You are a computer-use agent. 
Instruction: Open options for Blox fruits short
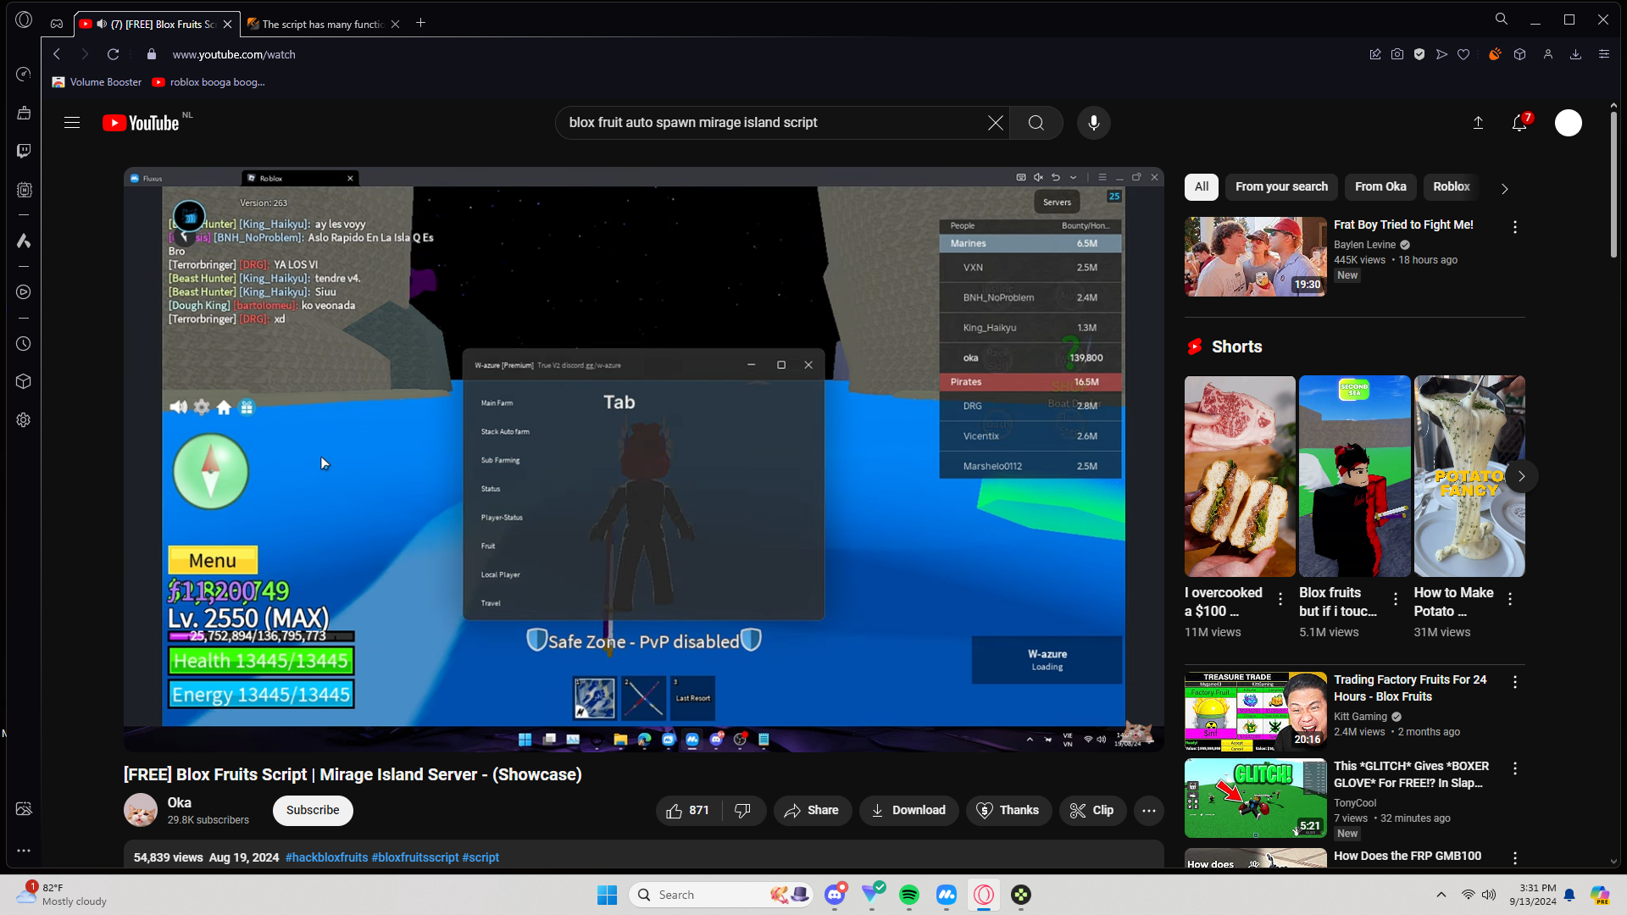click(x=1396, y=599)
